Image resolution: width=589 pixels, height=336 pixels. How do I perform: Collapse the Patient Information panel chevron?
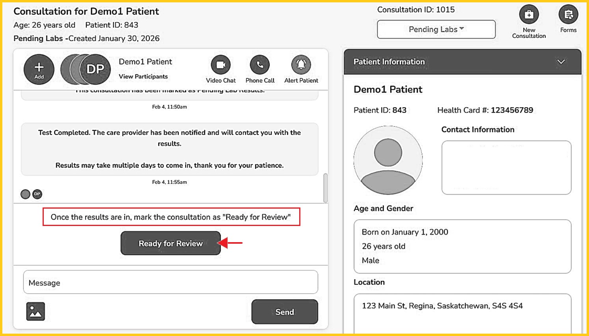point(561,62)
